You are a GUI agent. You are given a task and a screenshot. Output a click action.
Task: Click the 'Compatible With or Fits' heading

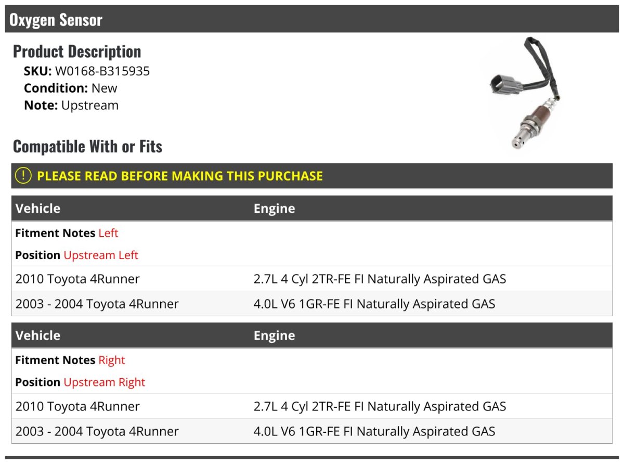point(87,147)
